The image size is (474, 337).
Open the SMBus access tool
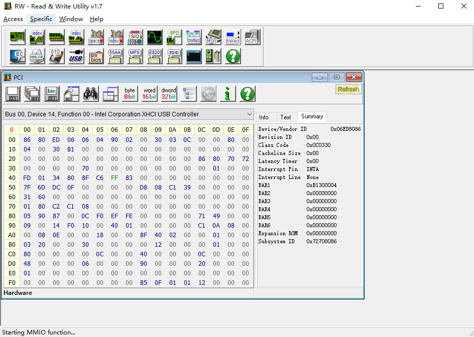(x=193, y=37)
